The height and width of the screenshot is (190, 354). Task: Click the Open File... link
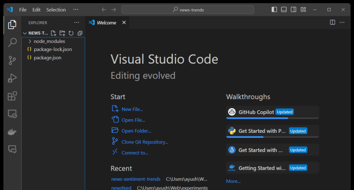133,120
